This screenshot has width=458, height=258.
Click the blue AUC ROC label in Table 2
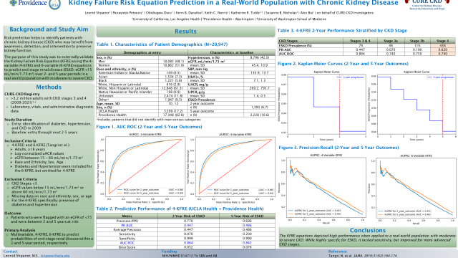pos(127,243)
